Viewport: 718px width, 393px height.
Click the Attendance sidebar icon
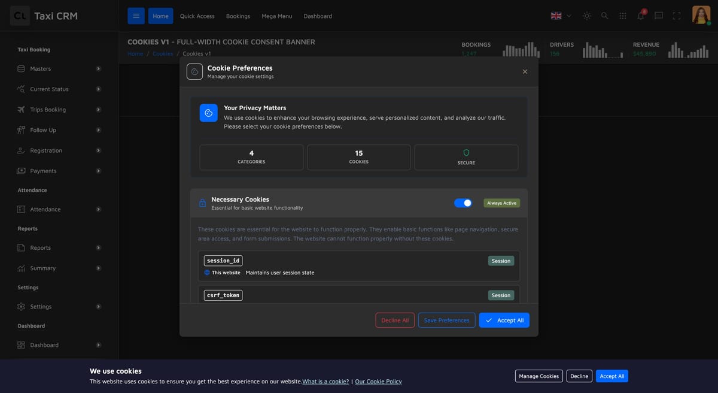[x=22, y=209]
